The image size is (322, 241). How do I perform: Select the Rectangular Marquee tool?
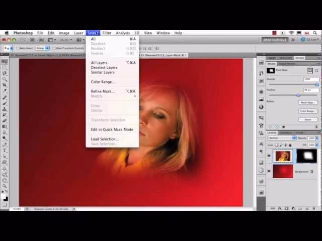point(5,68)
